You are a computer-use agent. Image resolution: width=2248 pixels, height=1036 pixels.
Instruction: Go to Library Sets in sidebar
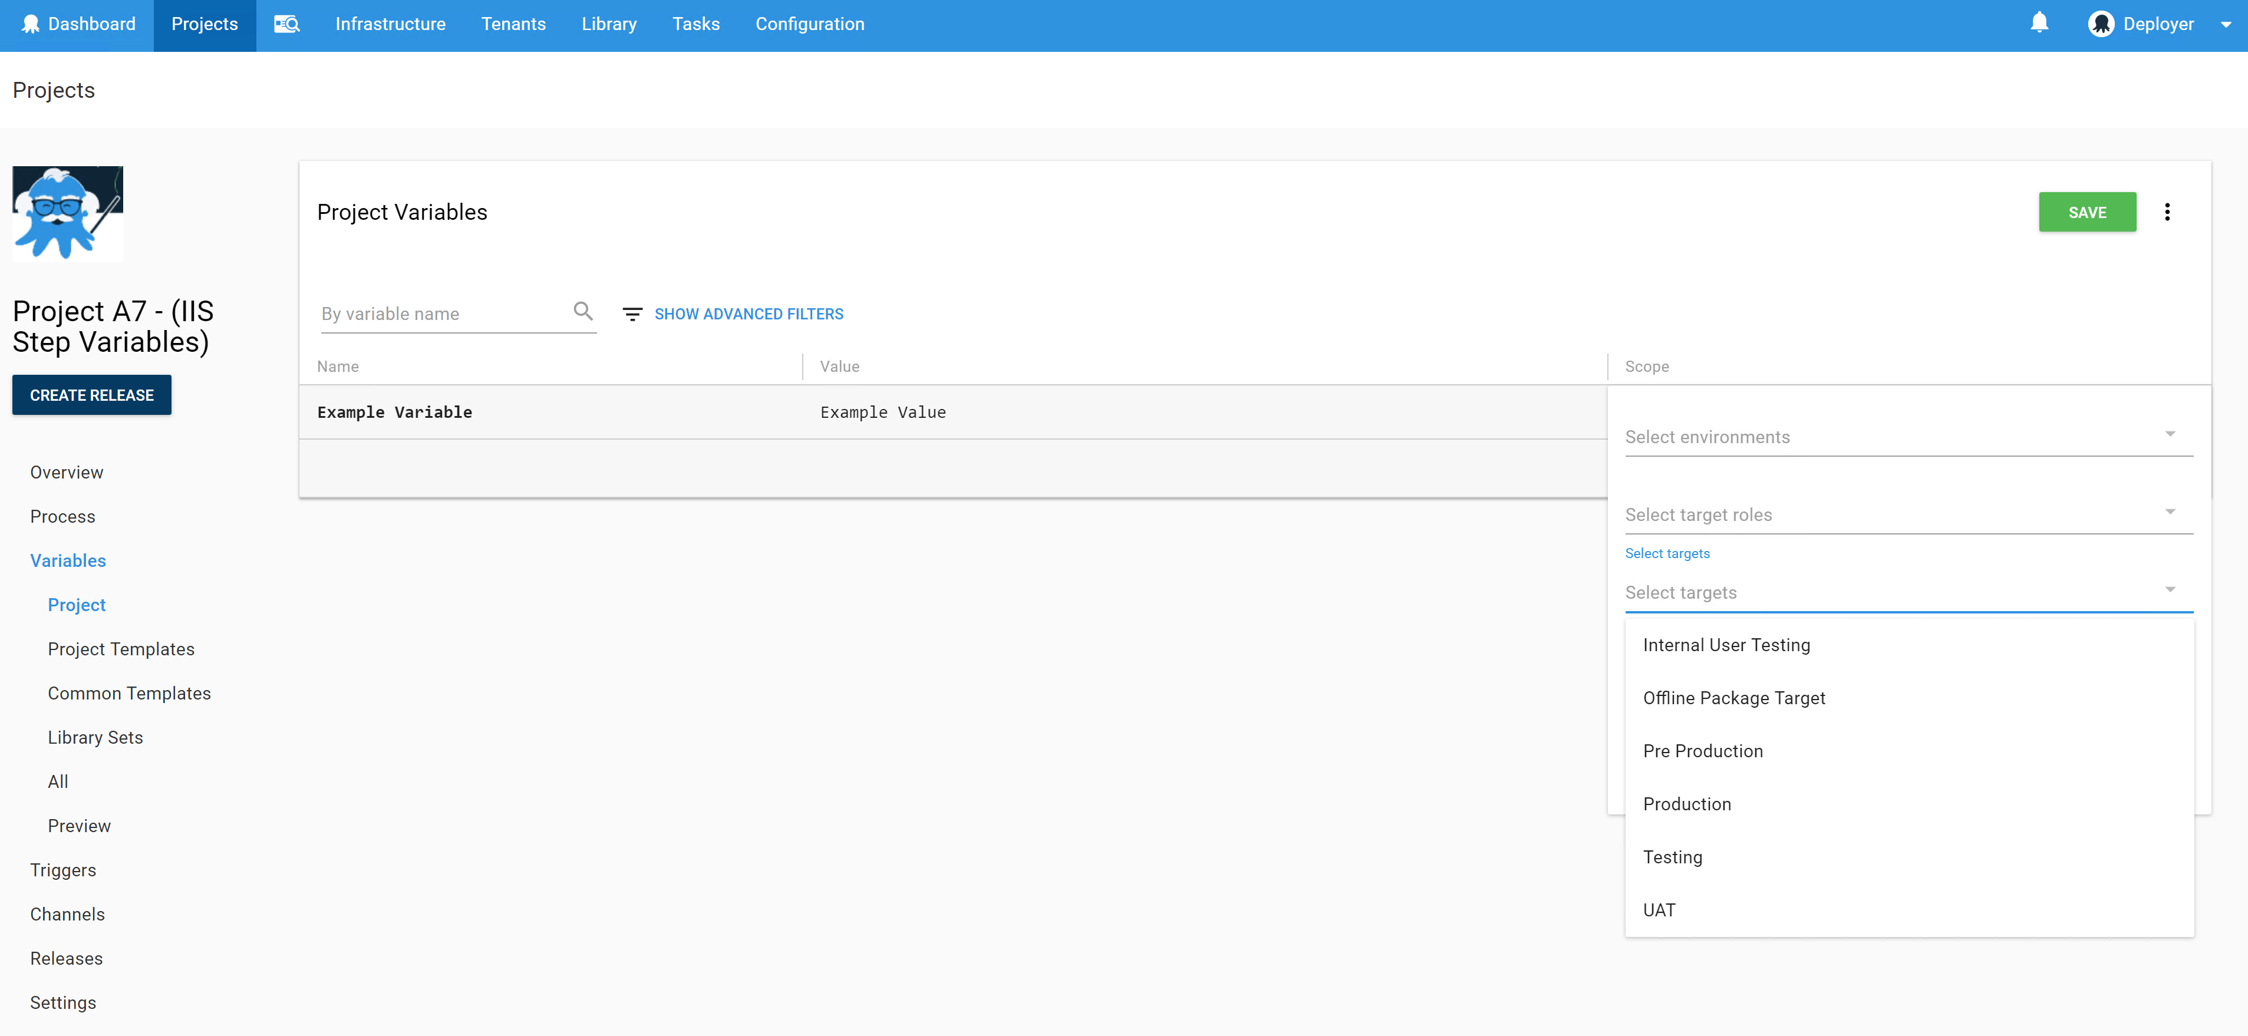coord(95,737)
